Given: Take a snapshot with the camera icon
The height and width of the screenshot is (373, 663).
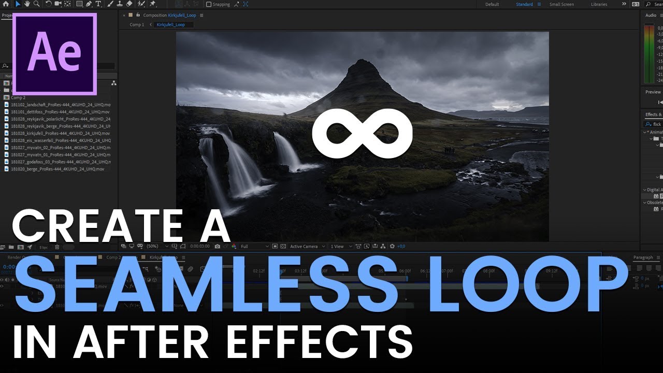Looking at the screenshot, I should [x=217, y=247].
